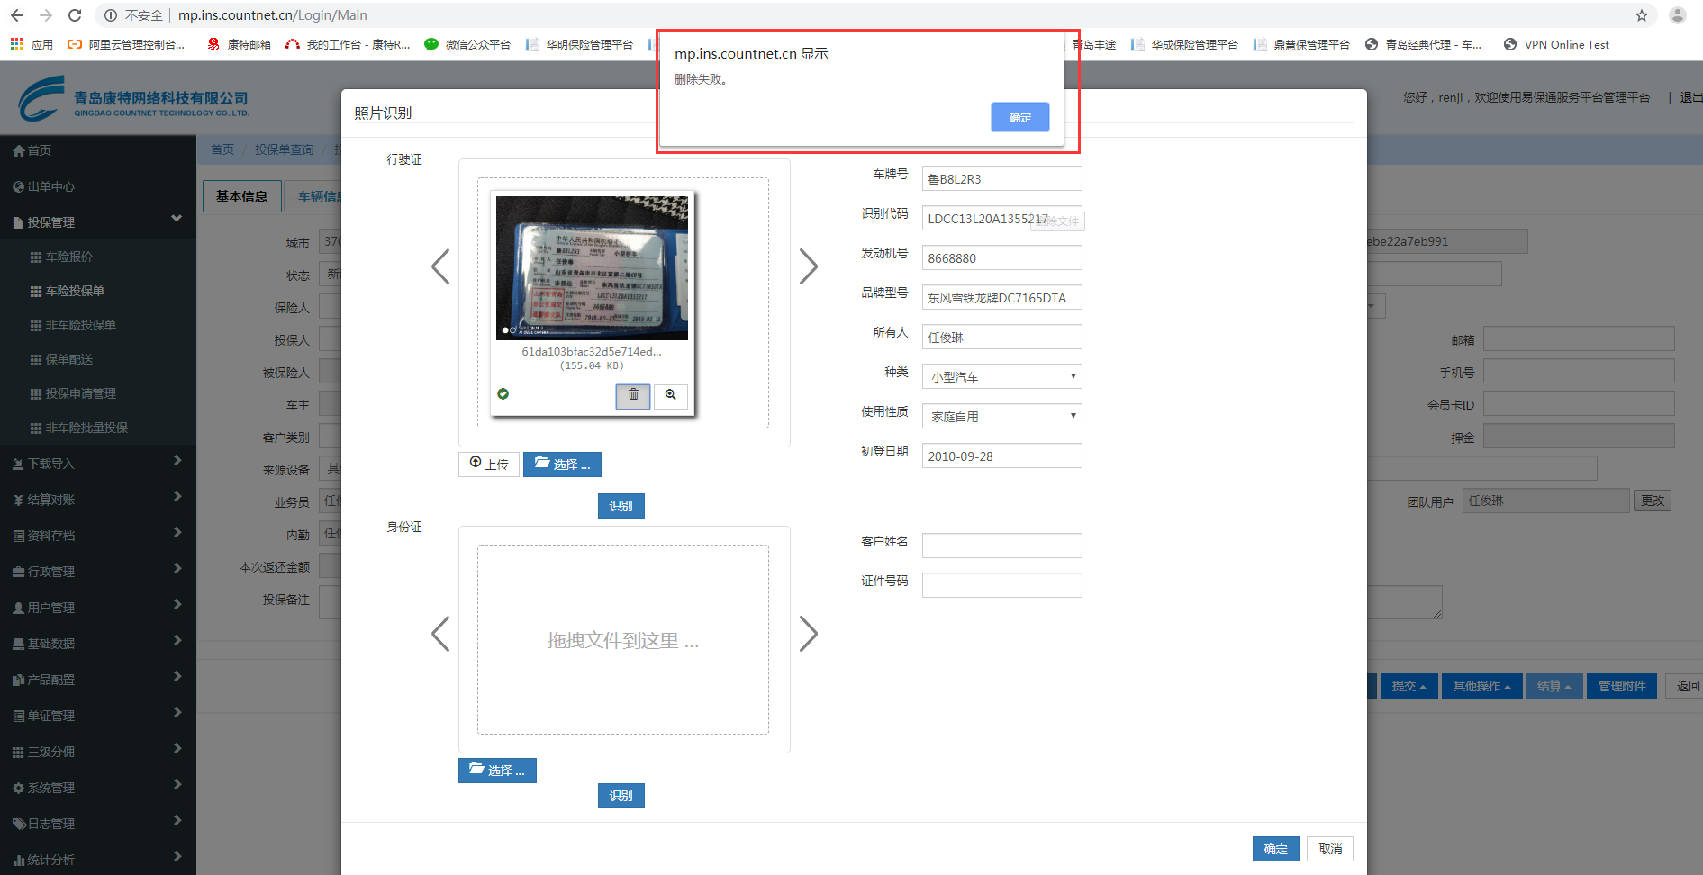Confirm the 照片识别 dialog with 确定
This screenshot has width=1703, height=875.
coord(1275,849)
